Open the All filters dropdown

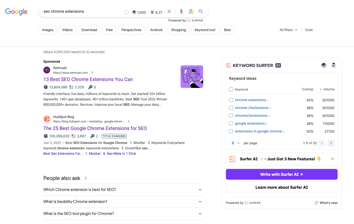(288, 30)
